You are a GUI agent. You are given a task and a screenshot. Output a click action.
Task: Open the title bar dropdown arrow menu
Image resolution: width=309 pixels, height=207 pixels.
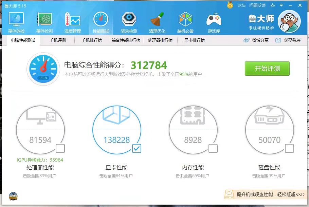[281, 5]
